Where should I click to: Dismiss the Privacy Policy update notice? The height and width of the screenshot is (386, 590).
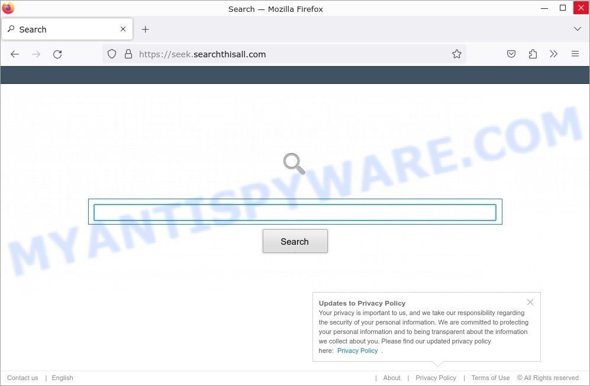pyautogui.click(x=530, y=302)
